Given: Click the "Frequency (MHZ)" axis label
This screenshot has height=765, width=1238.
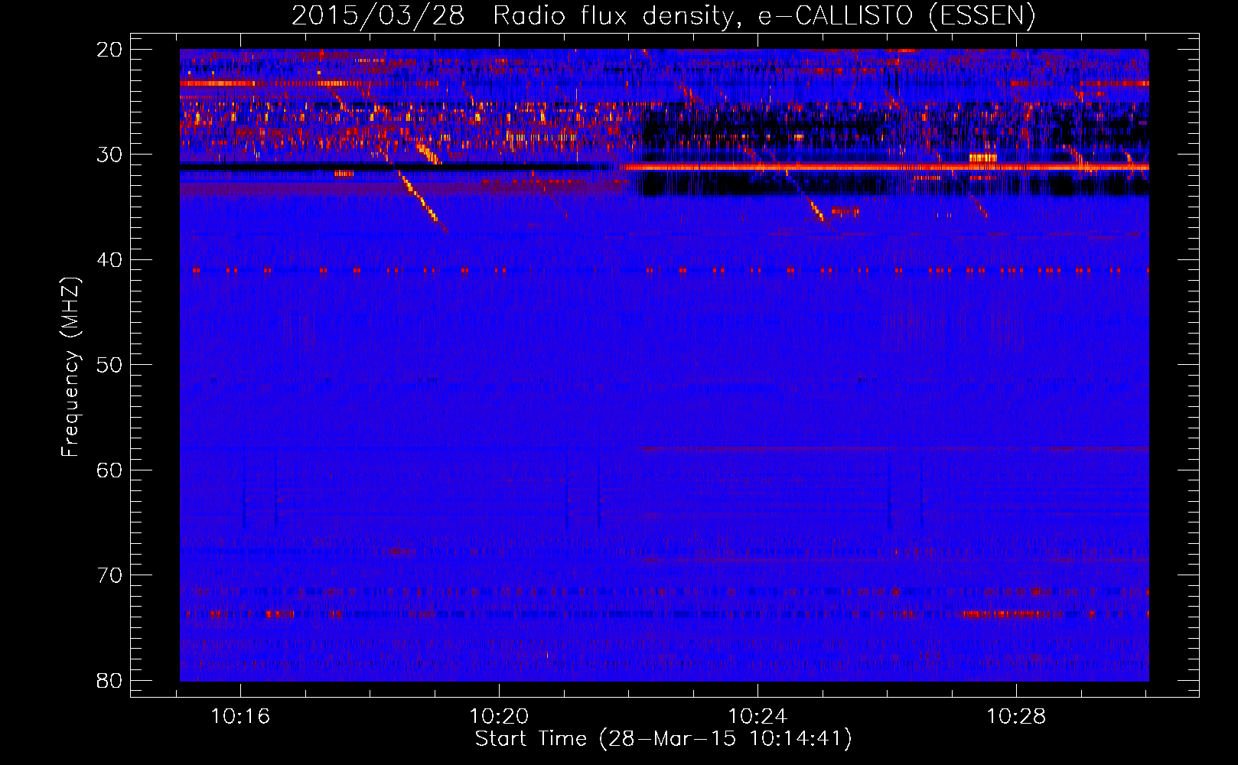Looking at the screenshot, I should [x=70, y=367].
